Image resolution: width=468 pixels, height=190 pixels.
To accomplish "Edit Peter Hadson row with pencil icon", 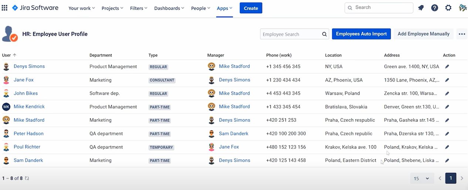I will point(447,134).
